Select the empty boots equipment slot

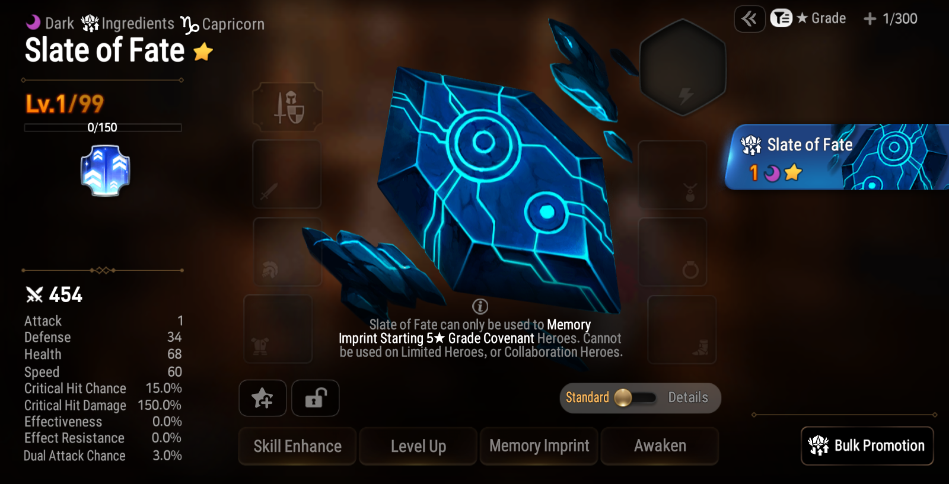coord(682,329)
